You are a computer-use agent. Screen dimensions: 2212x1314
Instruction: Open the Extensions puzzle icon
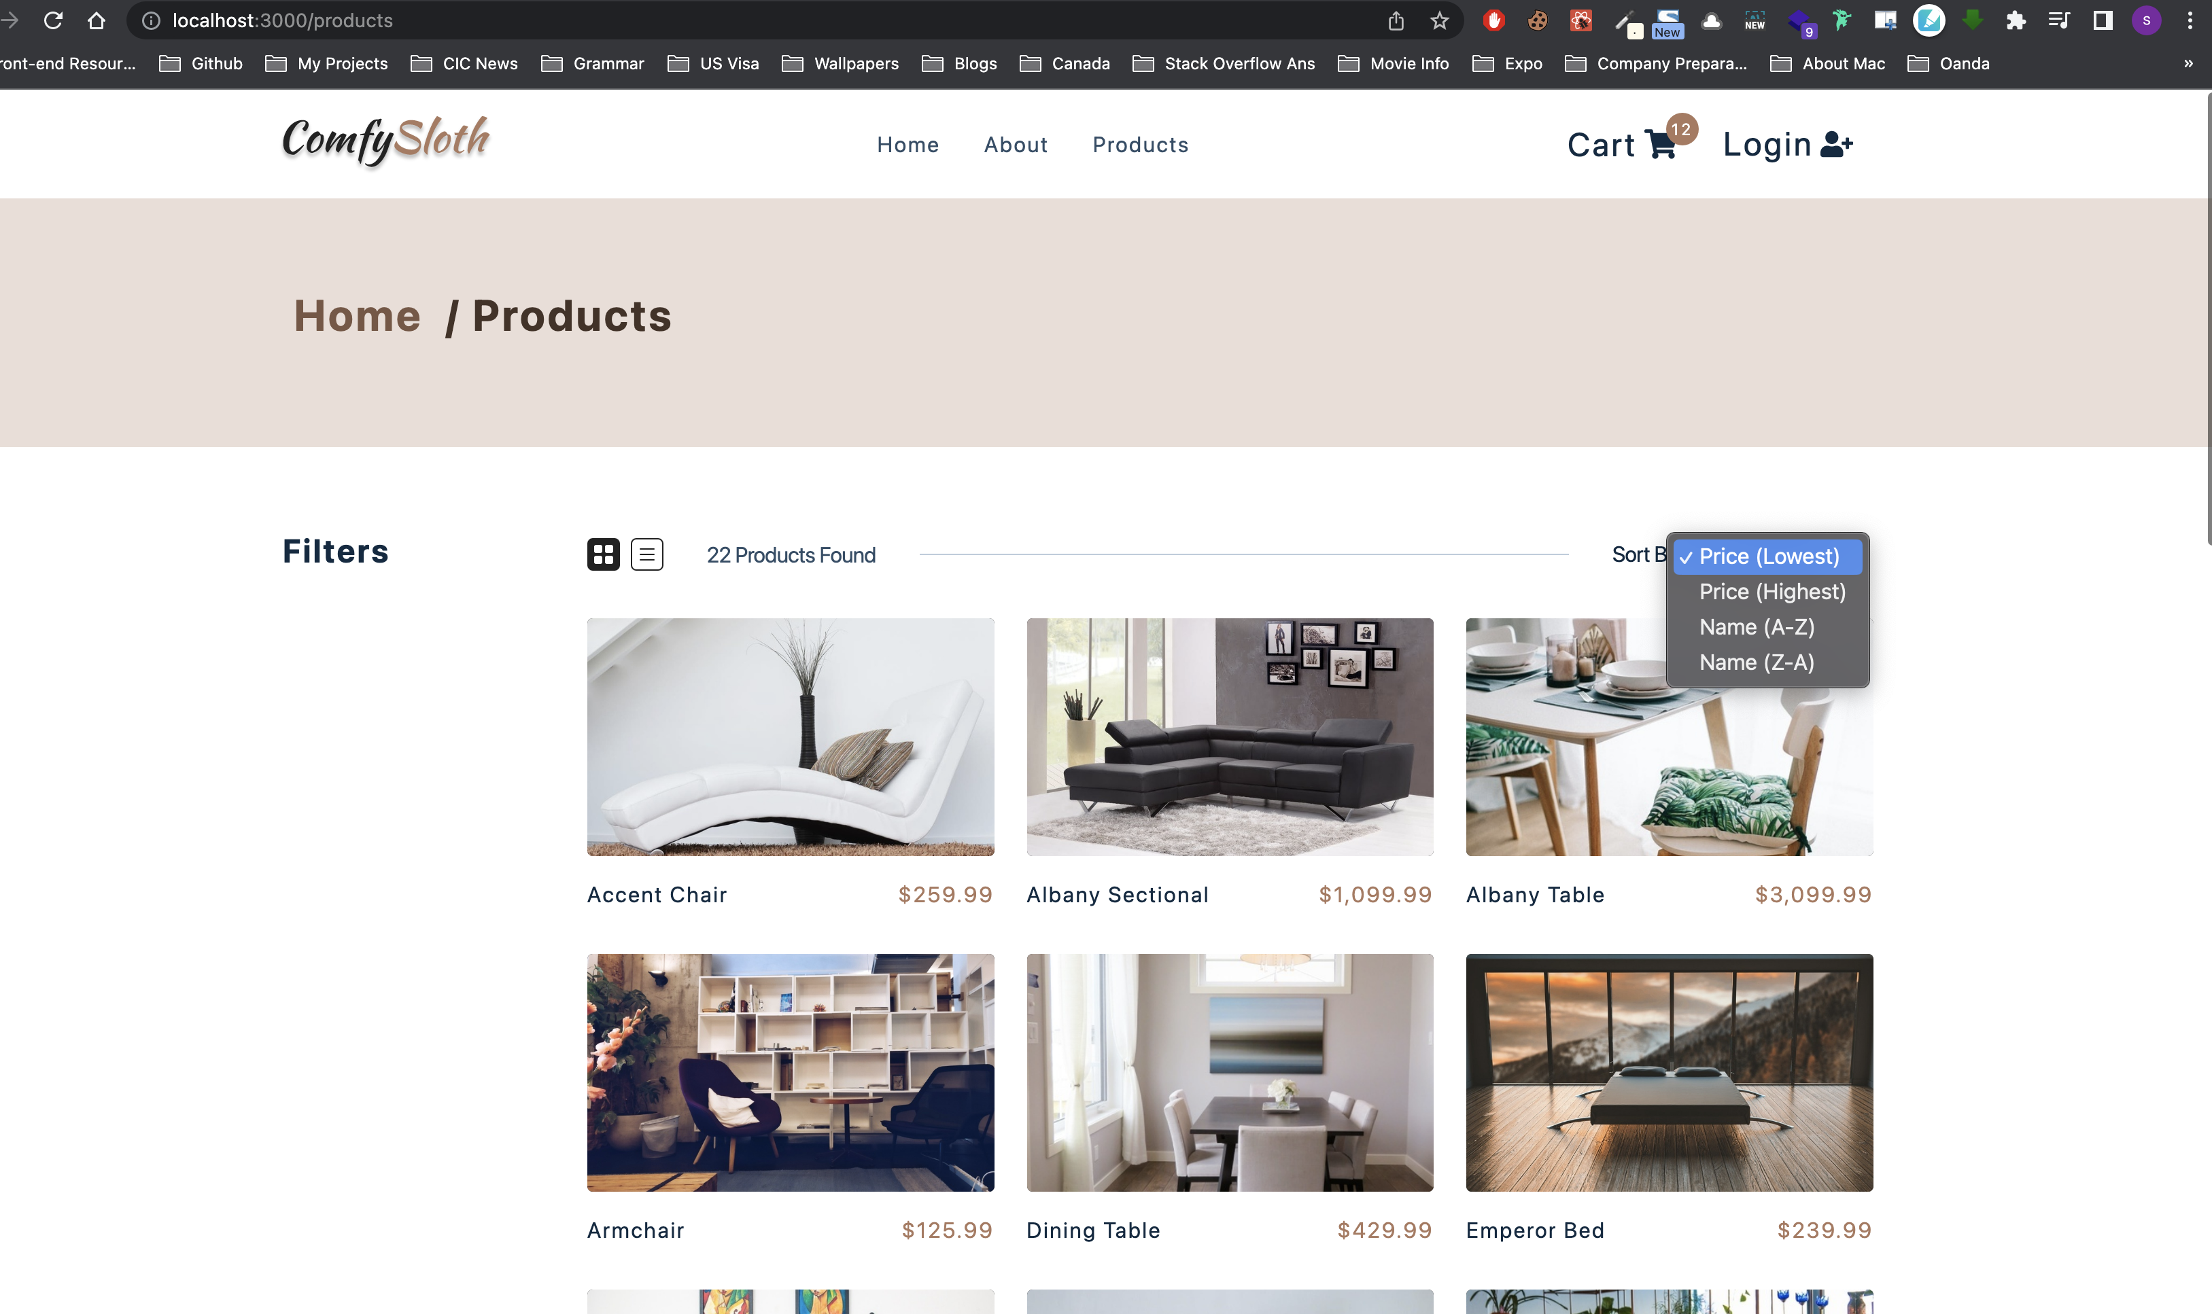(2016, 20)
